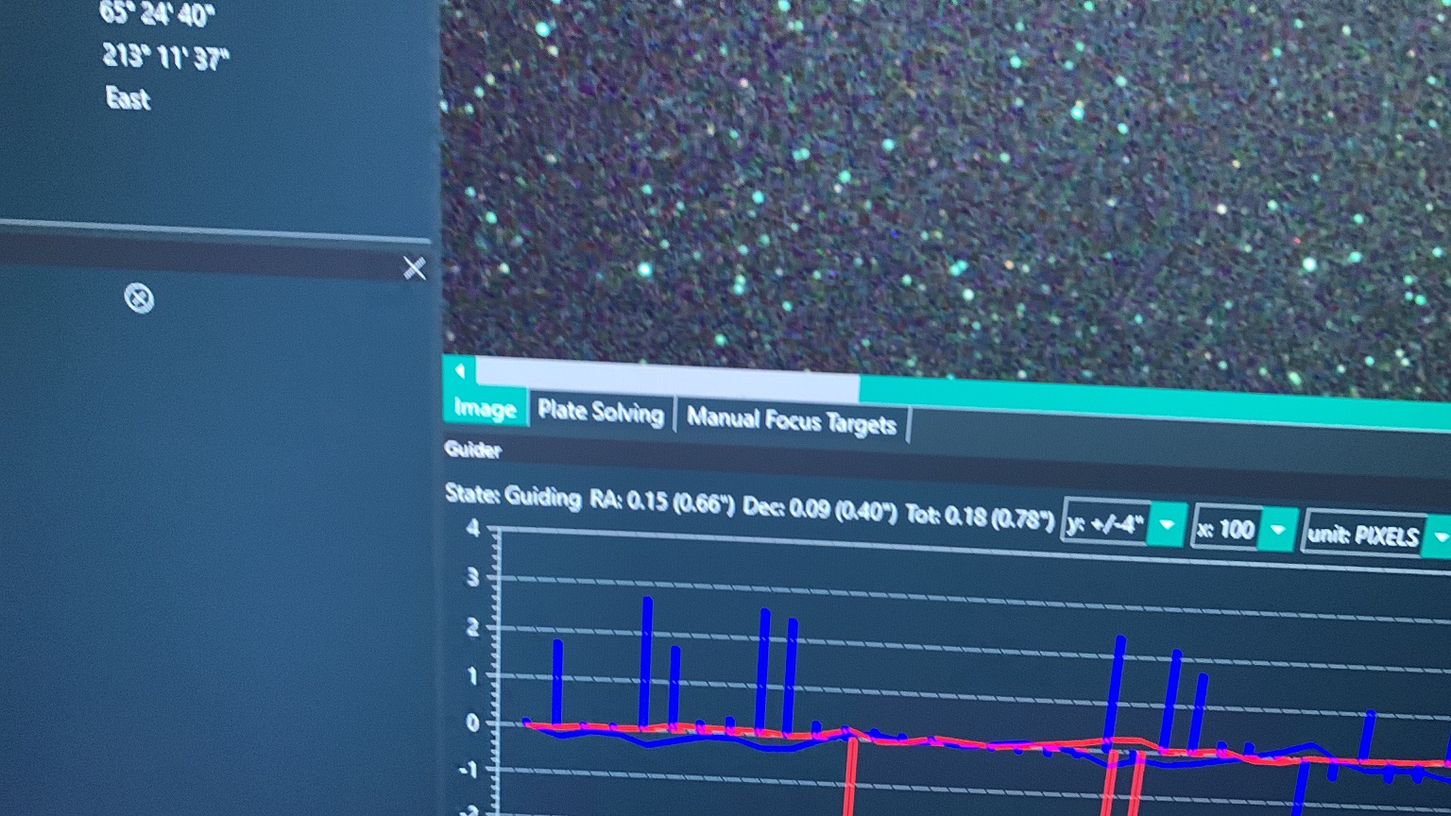The width and height of the screenshot is (1451, 816).
Task: Open the x: 100 dropdown arrow
Action: [x=1278, y=530]
